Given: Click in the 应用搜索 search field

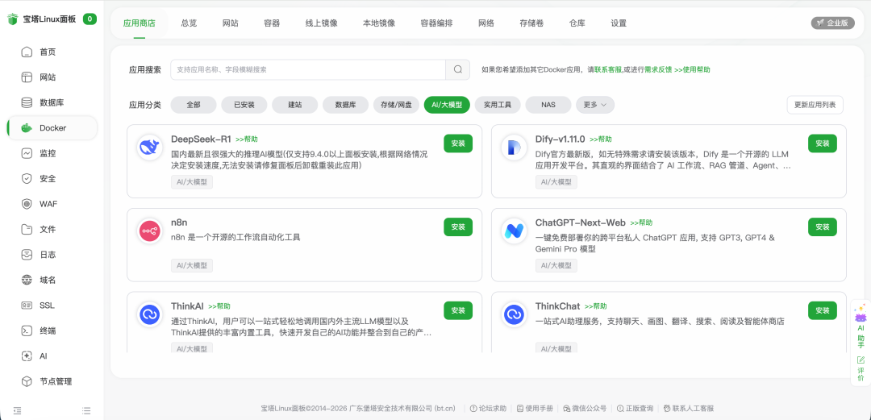Looking at the screenshot, I should pos(308,69).
